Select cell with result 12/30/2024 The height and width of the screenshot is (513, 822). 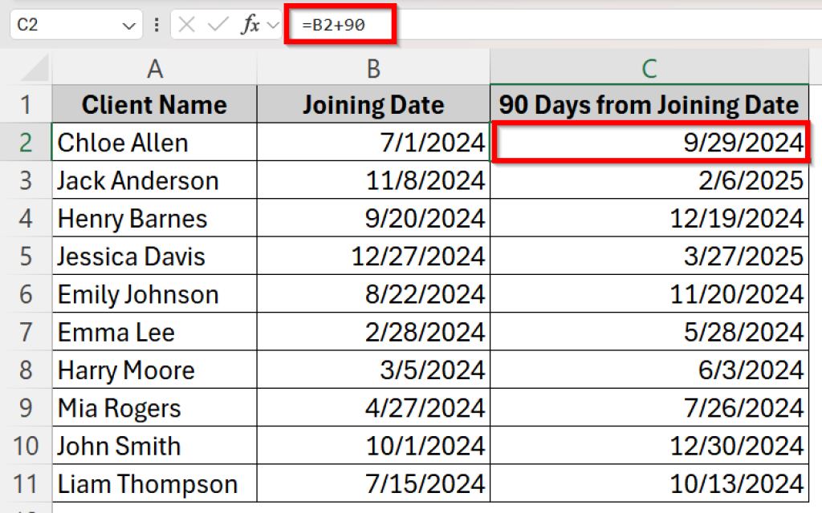(x=649, y=446)
